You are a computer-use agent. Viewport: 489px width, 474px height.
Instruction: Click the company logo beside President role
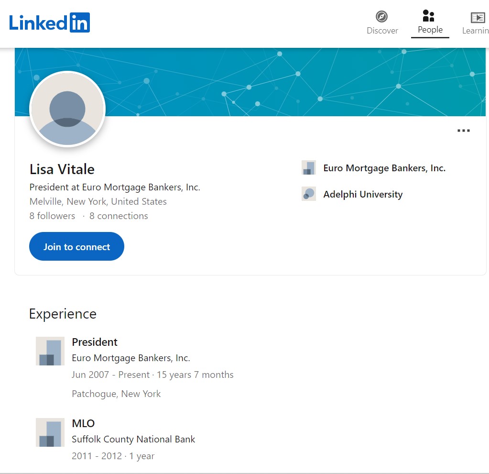[50, 351]
